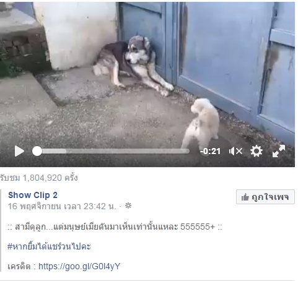
Task: Click the thumbs-up icon on like button
Action: (x=245, y=197)
